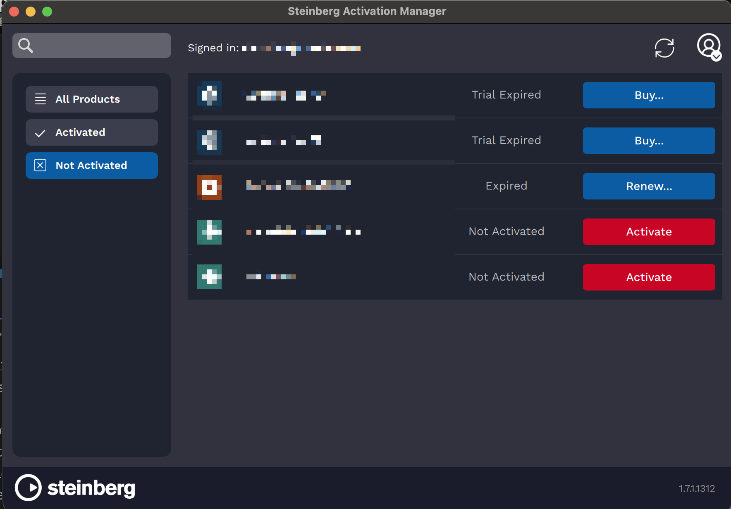Image resolution: width=731 pixels, height=509 pixels.
Task: Switch to the Activated filter
Action: (x=92, y=132)
